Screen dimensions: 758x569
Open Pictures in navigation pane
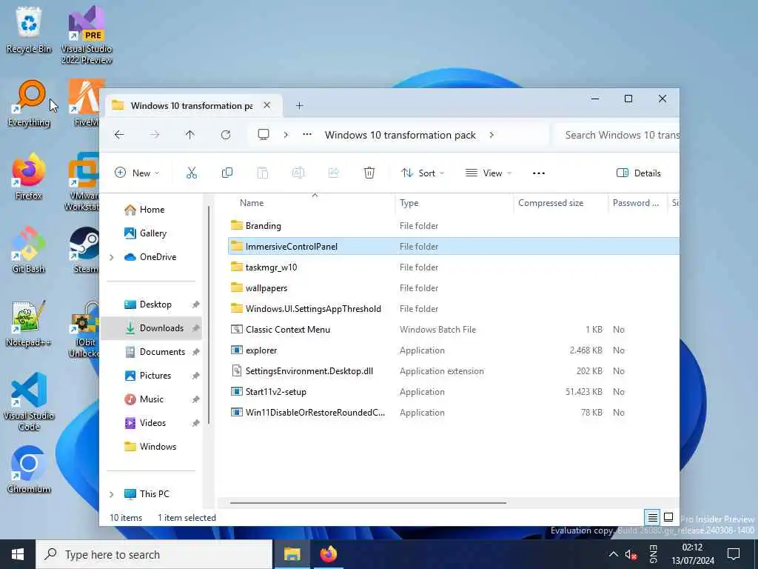[154, 376]
